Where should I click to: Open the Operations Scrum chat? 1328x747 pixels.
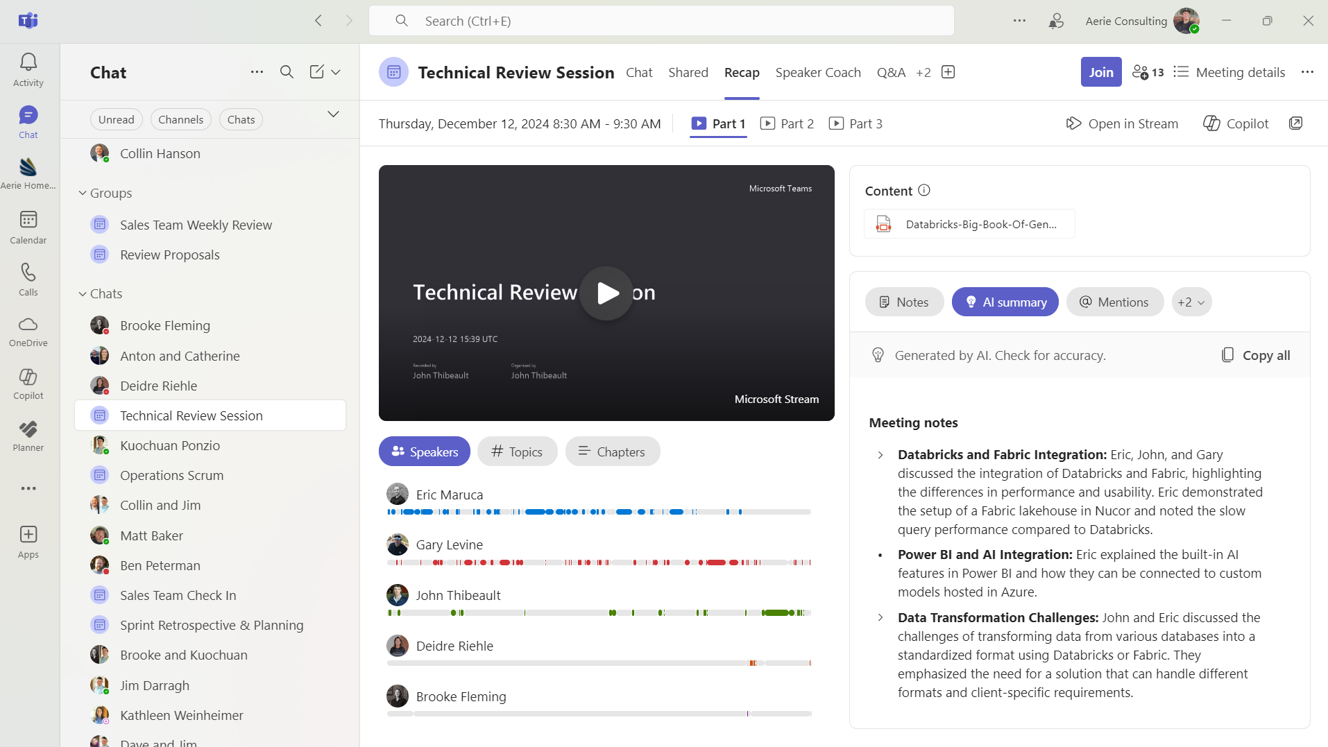pos(210,475)
